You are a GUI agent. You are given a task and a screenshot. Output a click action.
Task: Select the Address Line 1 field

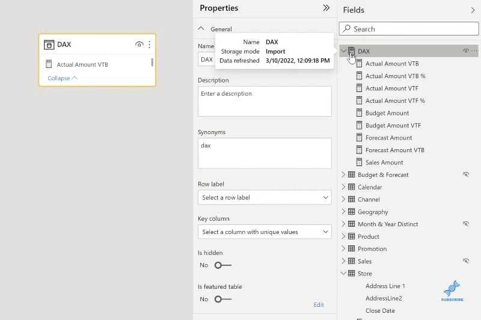tap(385, 286)
